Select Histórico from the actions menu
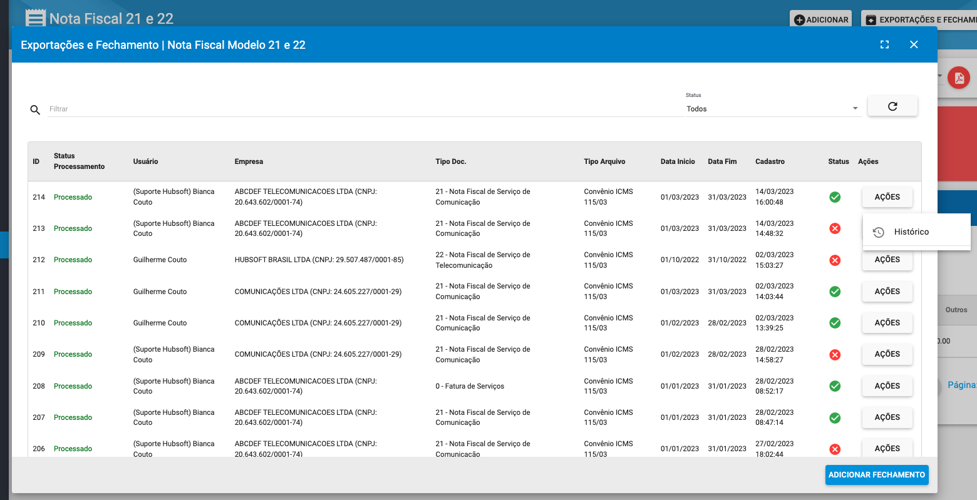 [917, 232]
